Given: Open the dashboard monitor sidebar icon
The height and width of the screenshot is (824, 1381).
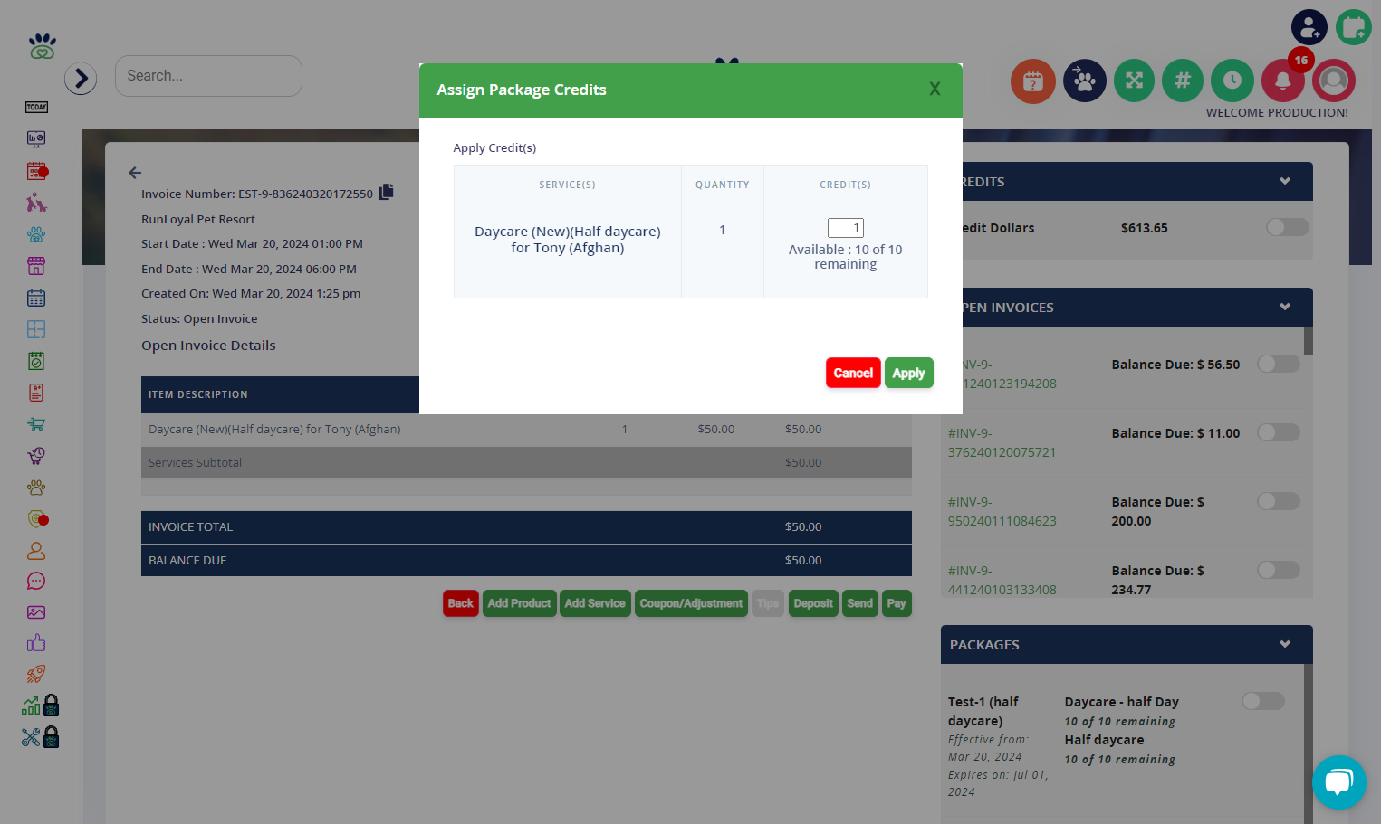Looking at the screenshot, I should click(x=36, y=139).
